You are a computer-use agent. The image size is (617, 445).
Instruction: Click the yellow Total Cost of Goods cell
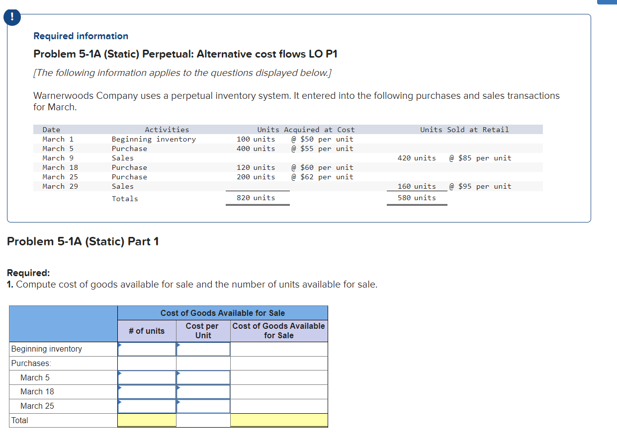point(279,420)
